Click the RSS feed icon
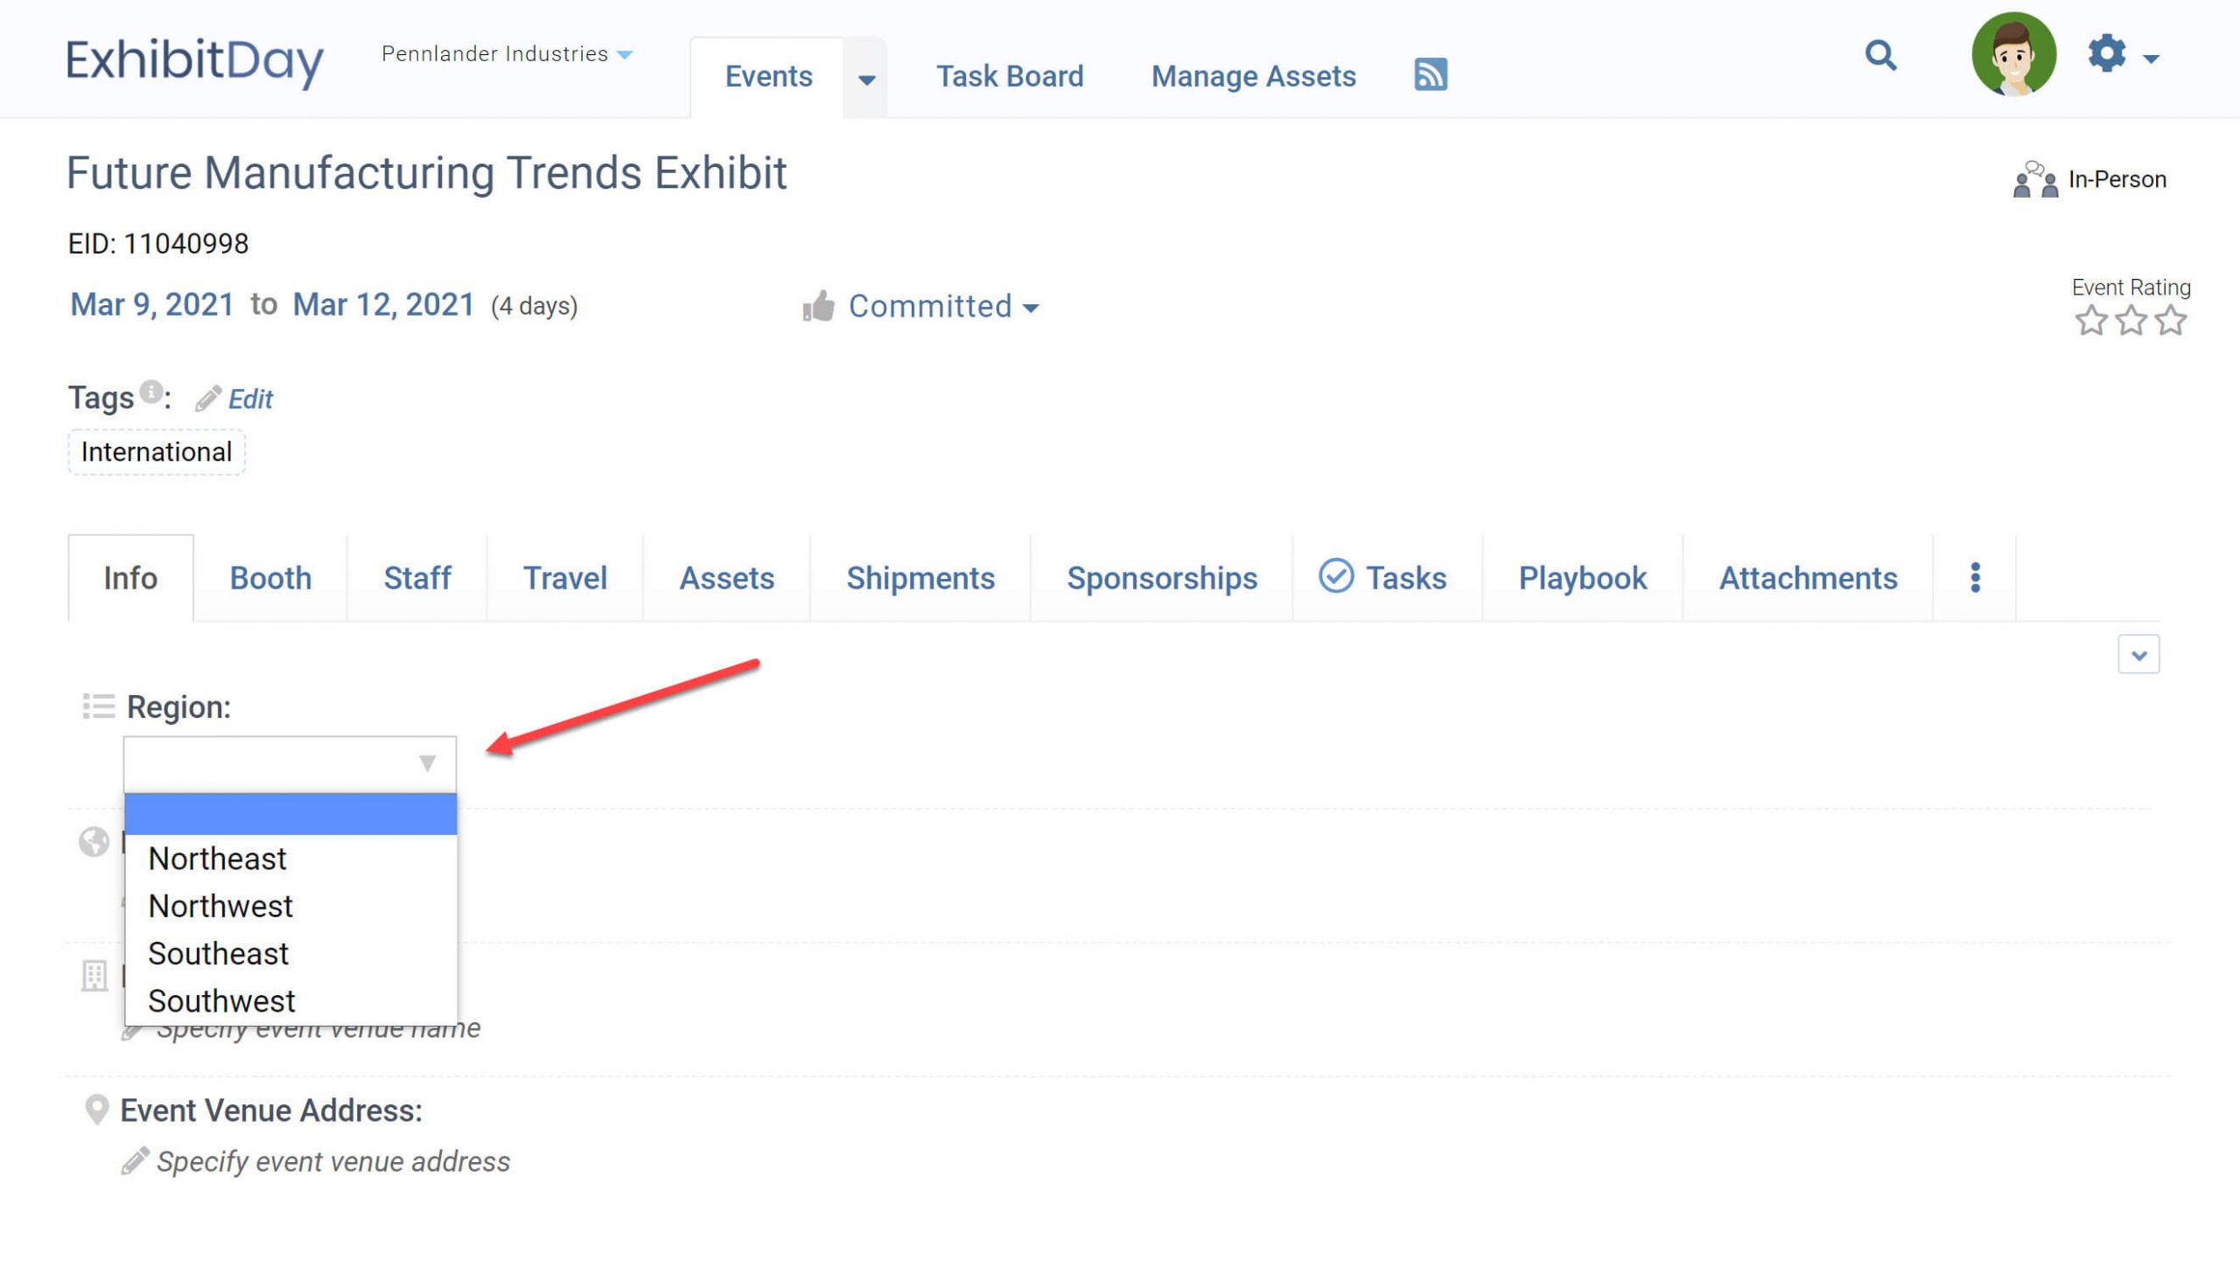2240x1274 pixels. click(x=1431, y=74)
